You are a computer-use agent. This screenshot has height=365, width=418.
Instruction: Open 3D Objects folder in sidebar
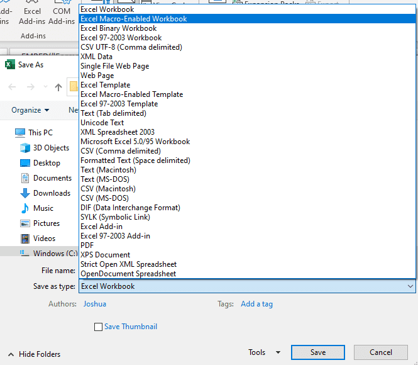45,148
